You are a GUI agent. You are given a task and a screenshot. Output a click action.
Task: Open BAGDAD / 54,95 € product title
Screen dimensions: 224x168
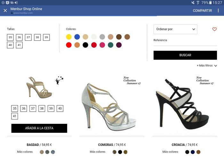[39, 145]
